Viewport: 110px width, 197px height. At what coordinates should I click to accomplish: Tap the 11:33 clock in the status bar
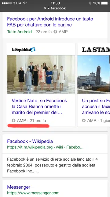55,3
